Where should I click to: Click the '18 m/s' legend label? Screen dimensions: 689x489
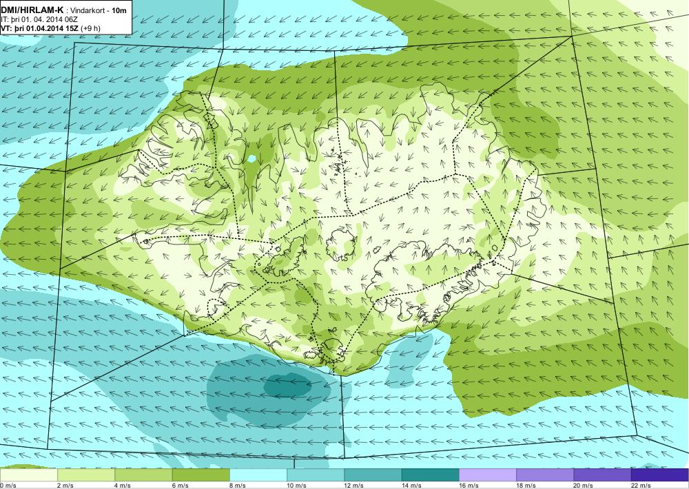point(526,486)
